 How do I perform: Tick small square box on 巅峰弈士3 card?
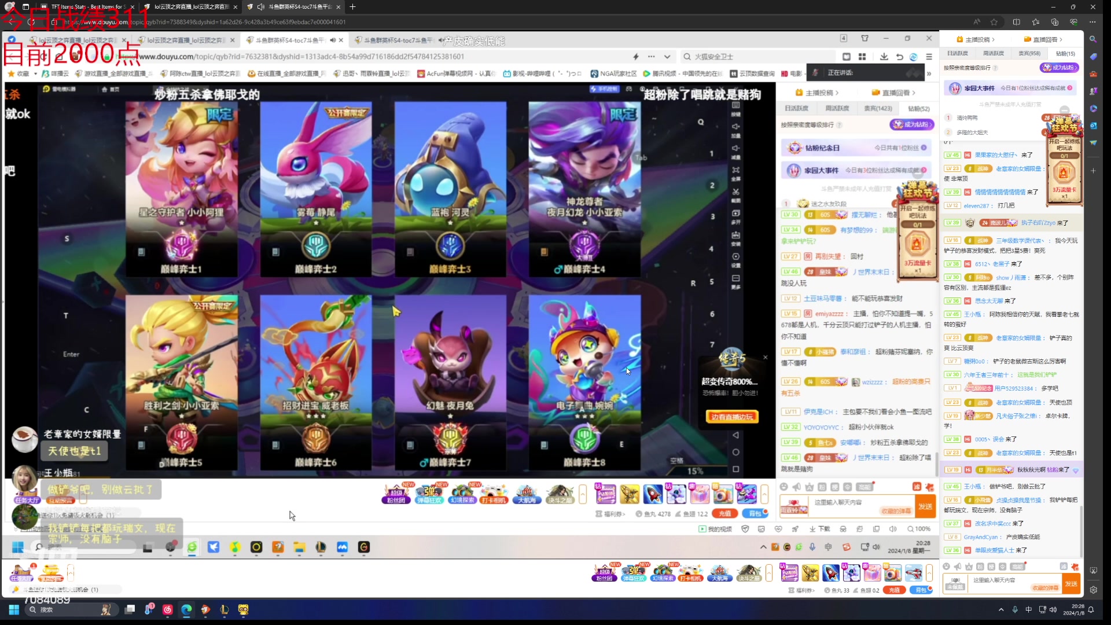click(410, 252)
